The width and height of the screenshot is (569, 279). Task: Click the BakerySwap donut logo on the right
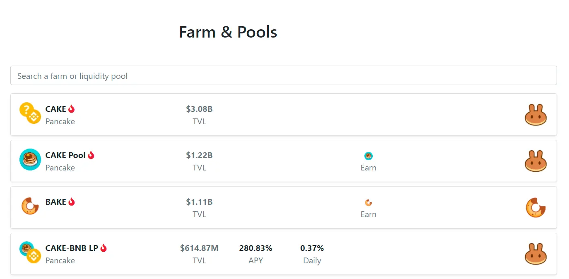[x=535, y=208]
